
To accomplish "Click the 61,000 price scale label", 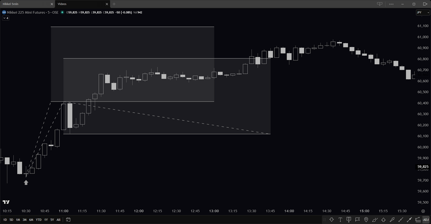I will pos(423,37).
